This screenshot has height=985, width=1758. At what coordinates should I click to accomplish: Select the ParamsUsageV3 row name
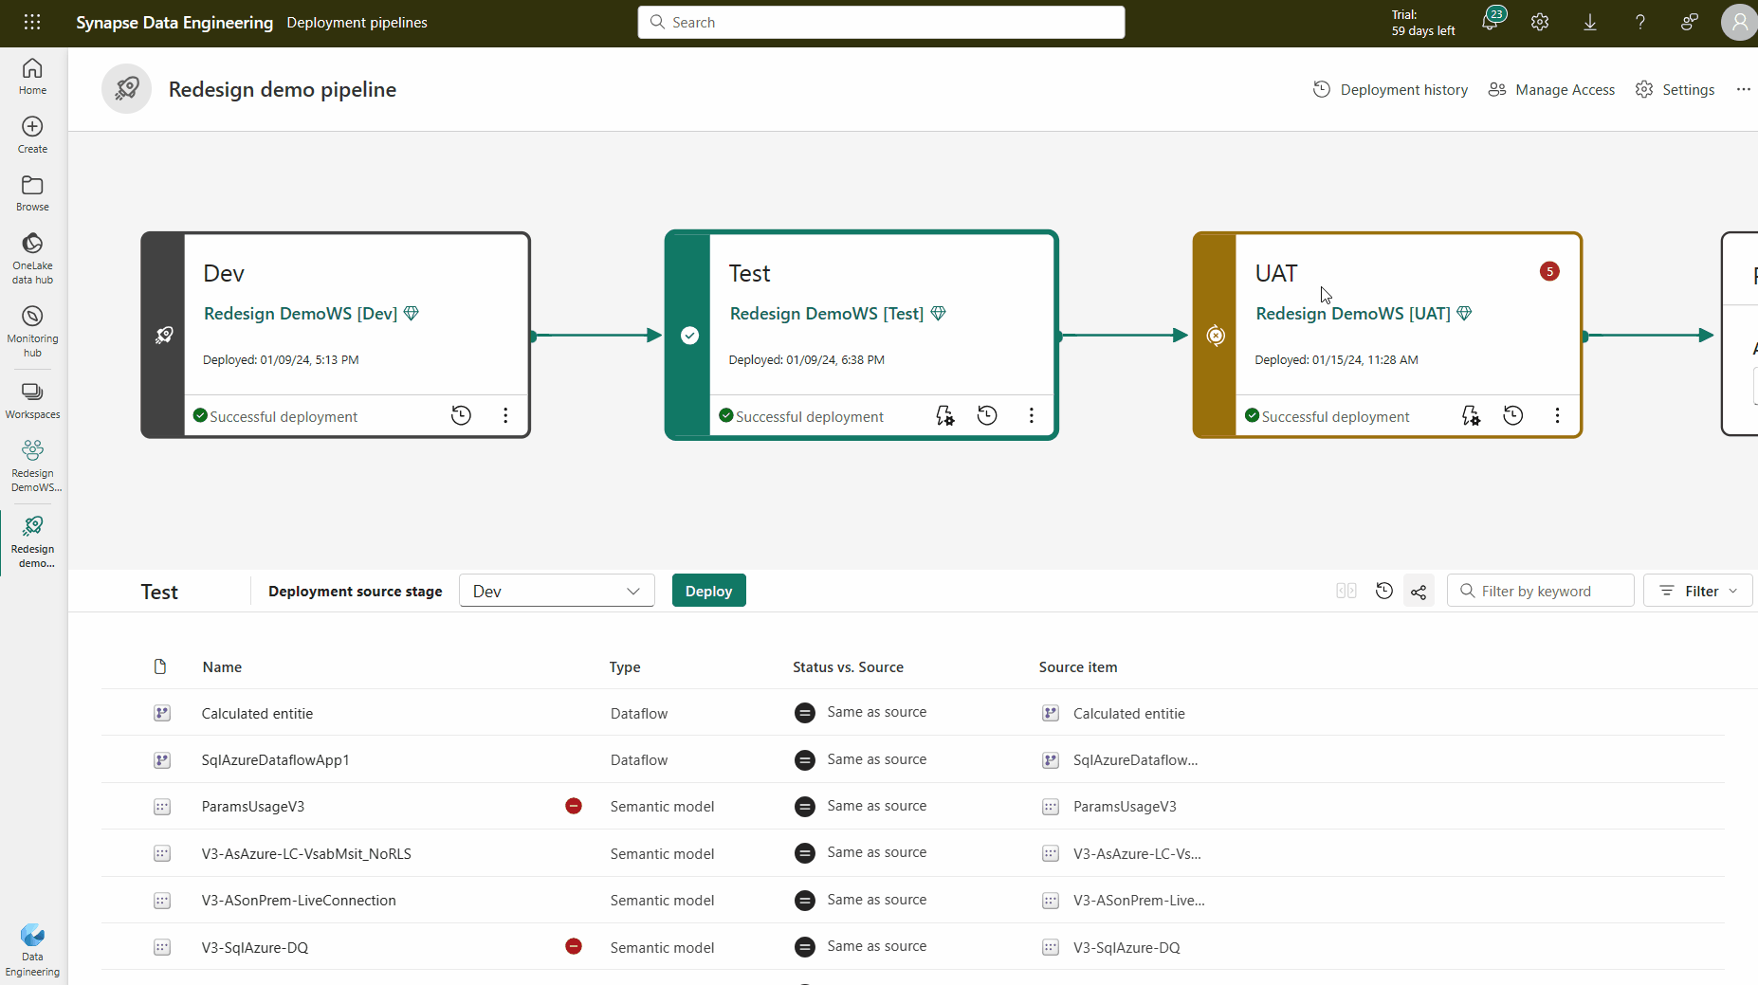pyautogui.click(x=253, y=806)
